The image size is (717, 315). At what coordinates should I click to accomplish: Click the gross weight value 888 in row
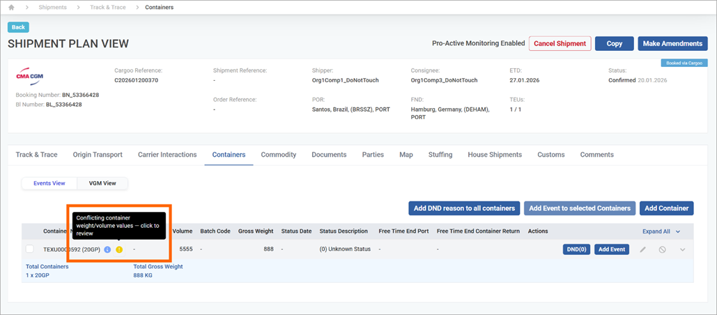tap(268, 249)
